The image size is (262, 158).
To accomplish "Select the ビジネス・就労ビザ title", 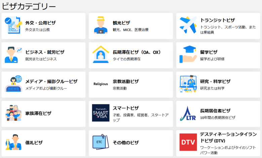I will click(x=45, y=52).
